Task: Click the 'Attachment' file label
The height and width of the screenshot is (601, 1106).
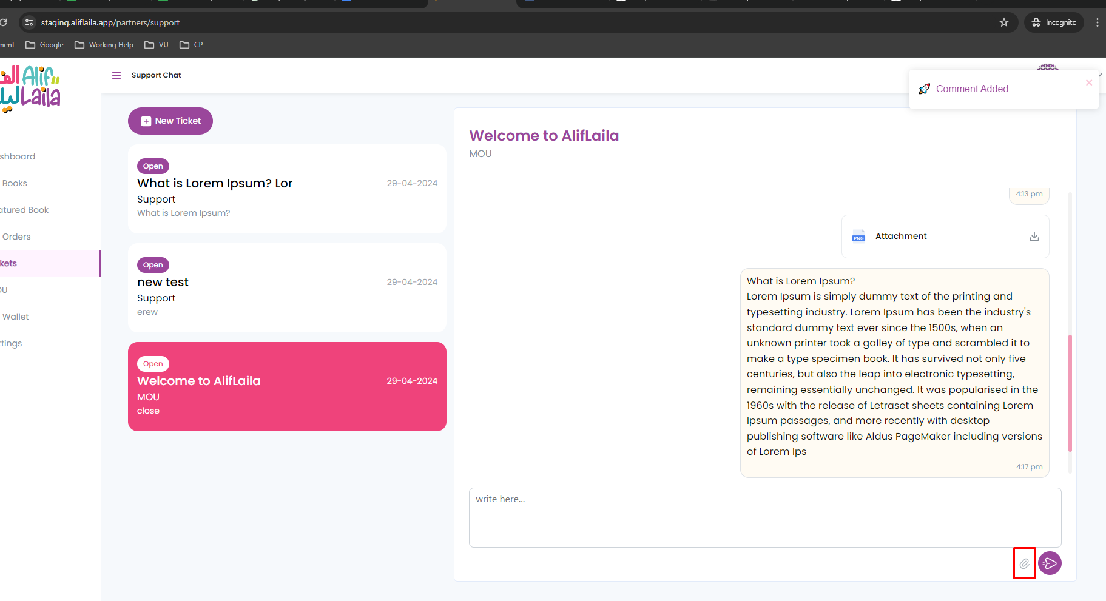Action: (901, 236)
